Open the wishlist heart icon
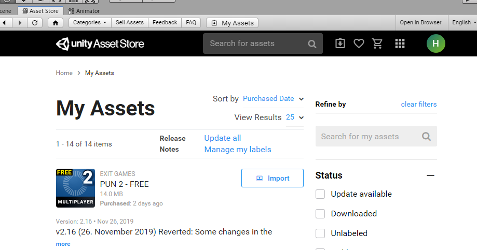Image resolution: width=477 pixels, height=250 pixels. tap(359, 43)
